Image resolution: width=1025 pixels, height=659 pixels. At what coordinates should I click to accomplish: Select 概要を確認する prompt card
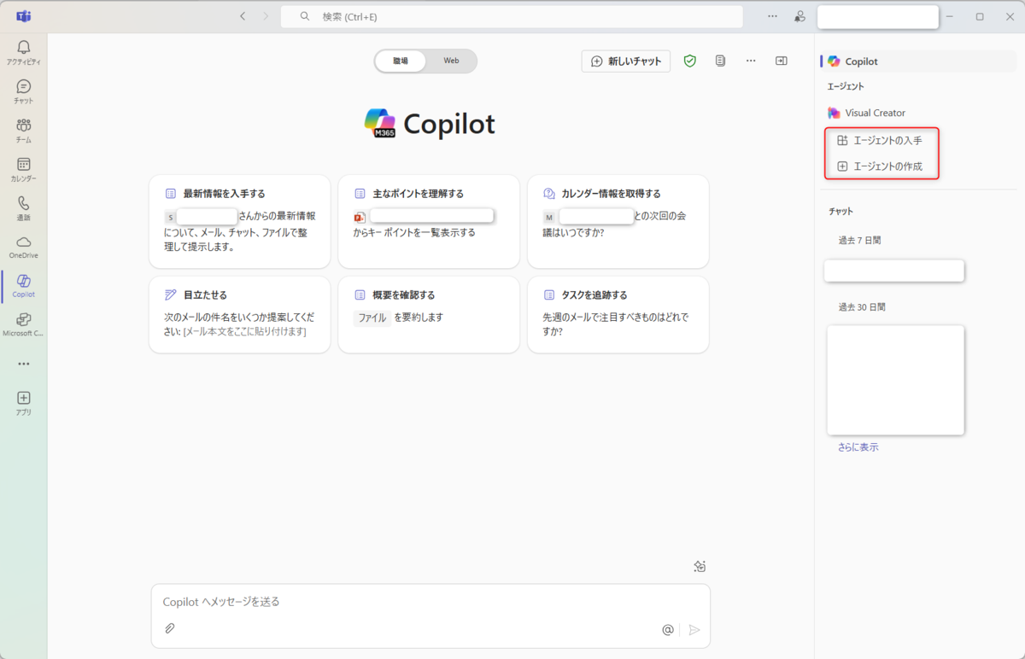429,314
